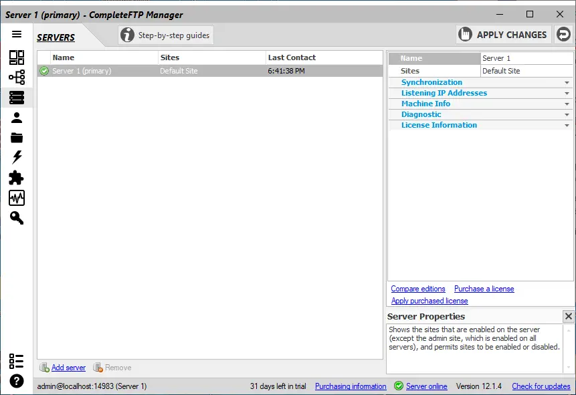Viewport: 576px width, 395px height.
Task: Sort by the Sites column header
Action: (x=212, y=57)
